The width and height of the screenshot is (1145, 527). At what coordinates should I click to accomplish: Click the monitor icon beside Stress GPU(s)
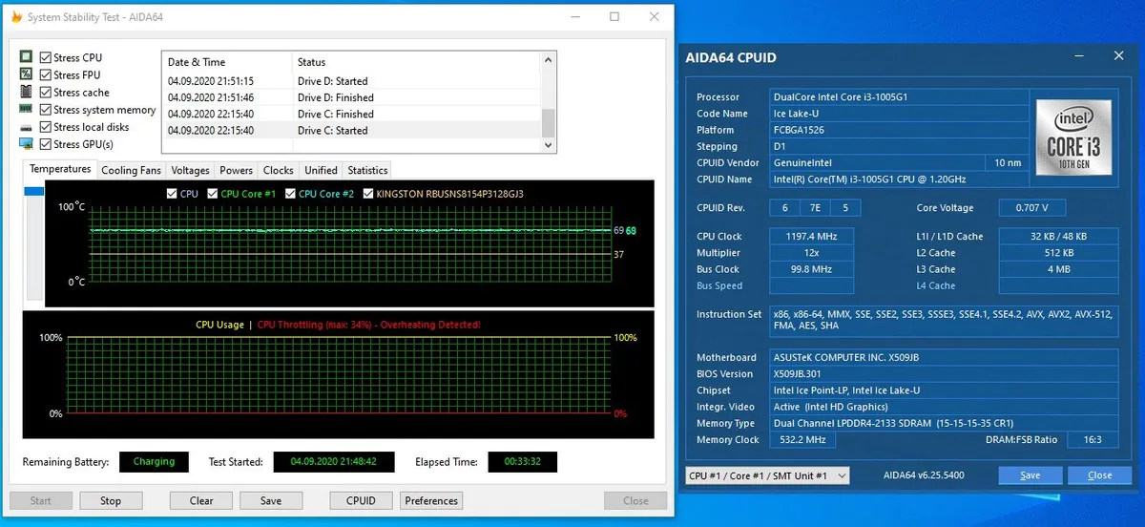27,144
